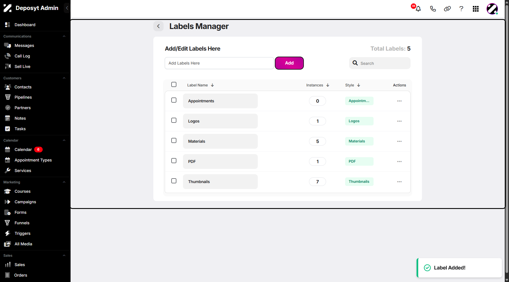Check the Logos row checkbox

(x=174, y=120)
